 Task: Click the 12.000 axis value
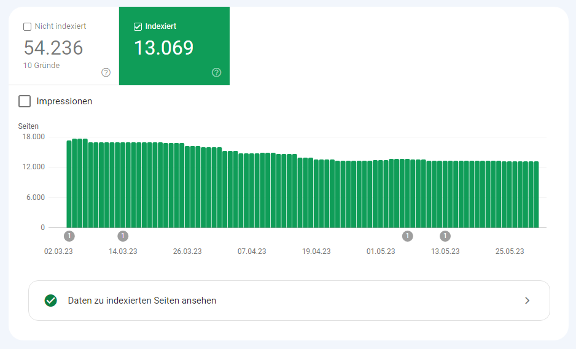click(x=33, y=167)
